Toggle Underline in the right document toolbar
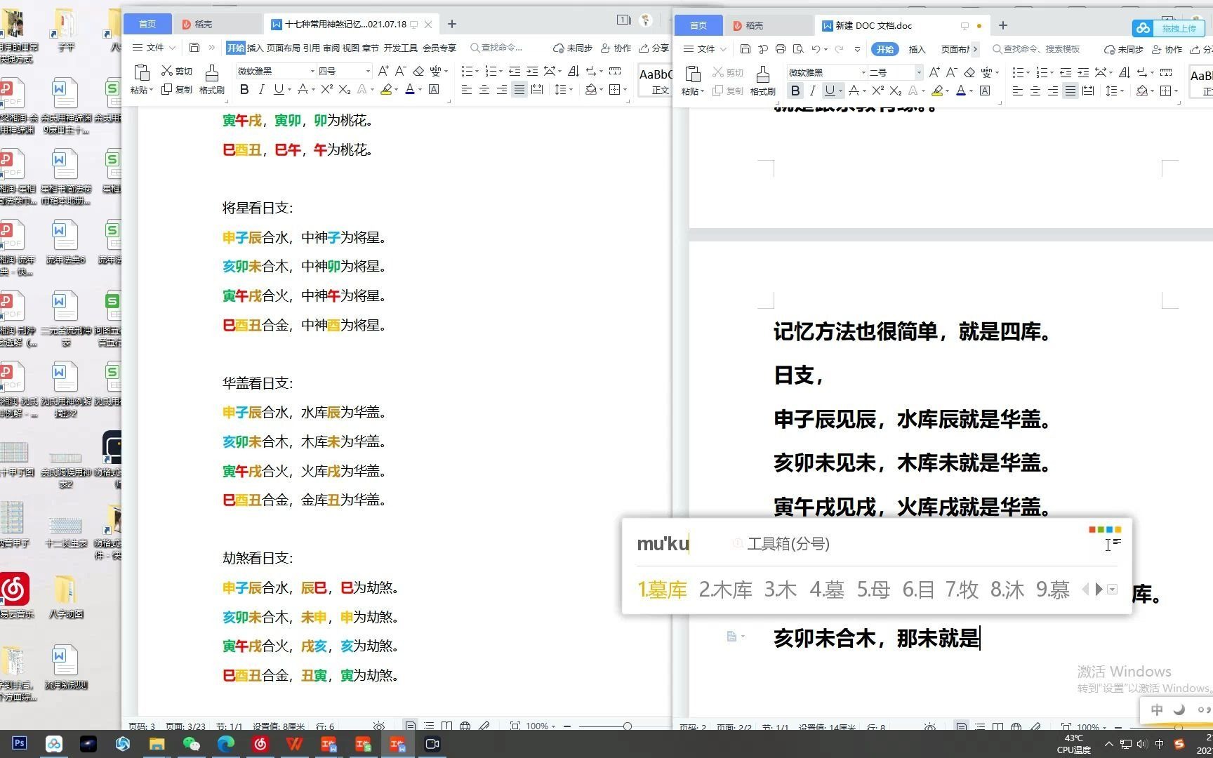 830,91
